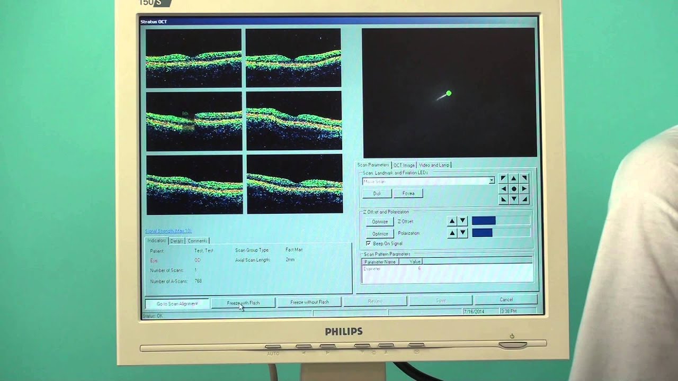Click the Axial Scan Length value 2mm
This screenshot has width=678, height=381.
(290, 260)
